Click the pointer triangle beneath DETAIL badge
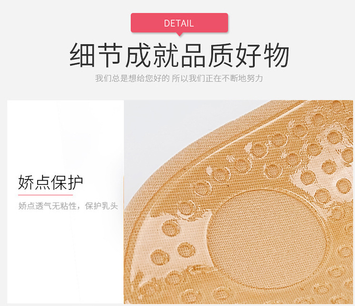 click(180, 34)
